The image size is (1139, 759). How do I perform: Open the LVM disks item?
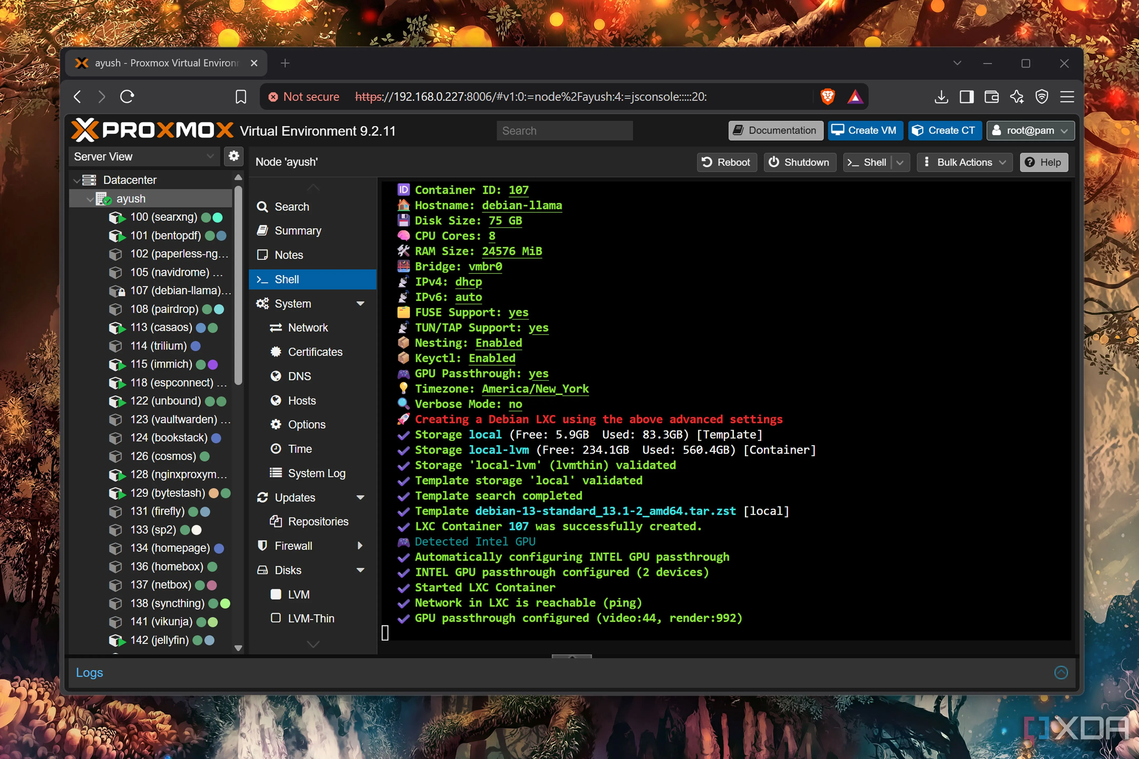point(312,594)
